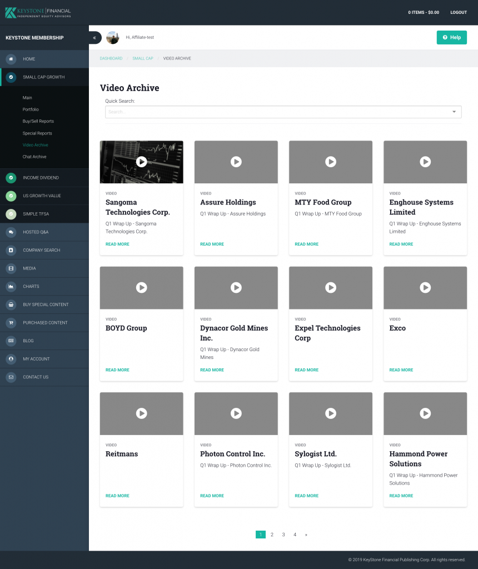Click the Blog icon in sidebar

coord(11,341)
